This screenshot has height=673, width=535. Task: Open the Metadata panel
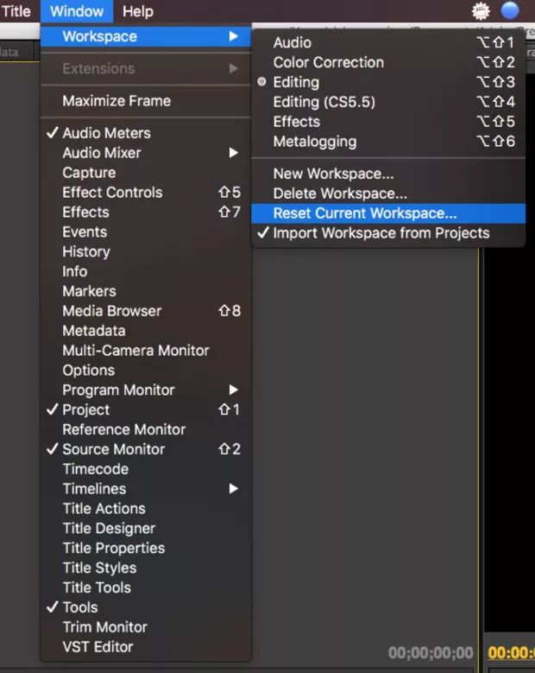146,331
